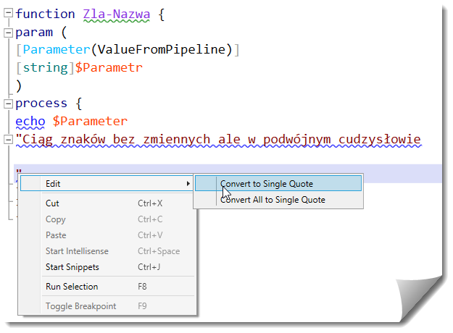Click the $Parametr variable in param block
453x333 pixels.
click(109, 67)
